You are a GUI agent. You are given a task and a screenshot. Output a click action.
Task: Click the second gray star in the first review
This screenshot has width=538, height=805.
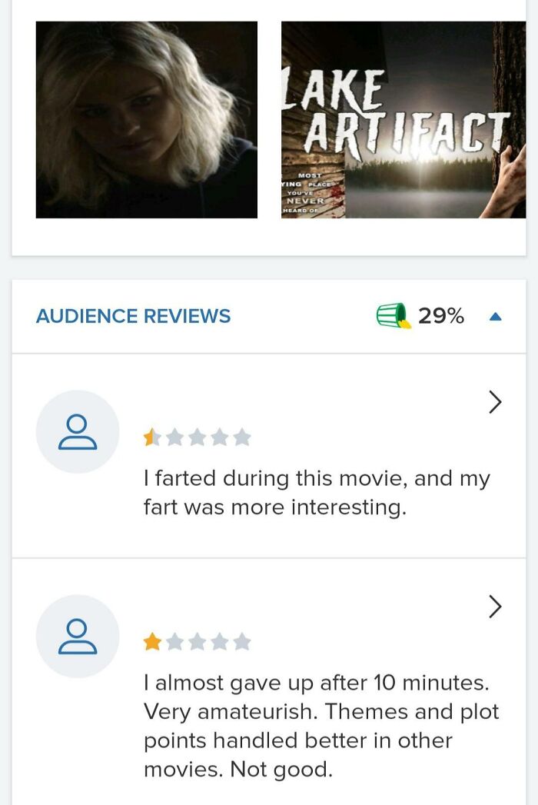click(174, 437)
